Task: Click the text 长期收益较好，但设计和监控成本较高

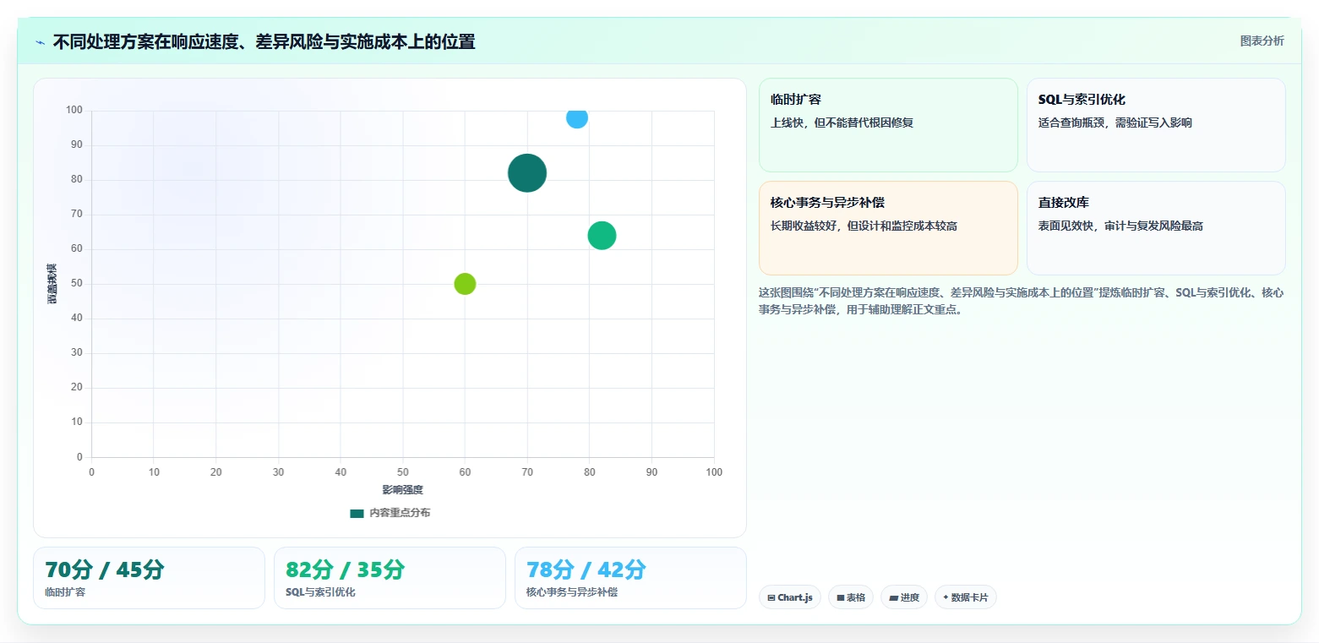Action: click(x=864, y=226)
